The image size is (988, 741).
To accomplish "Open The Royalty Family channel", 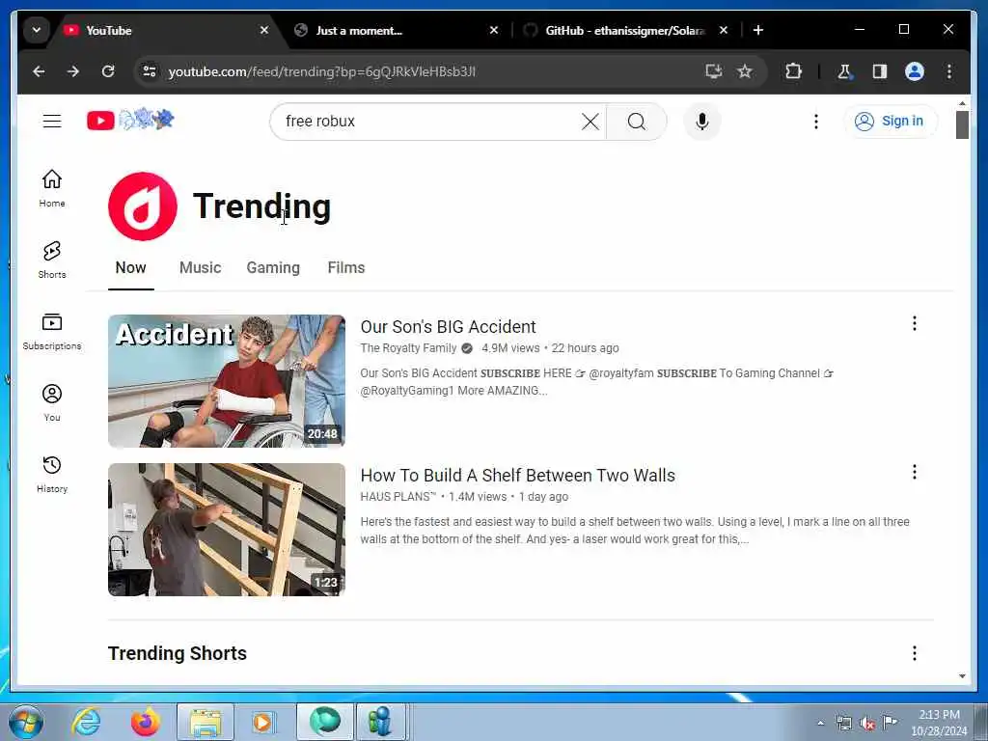I will [408, 348].
